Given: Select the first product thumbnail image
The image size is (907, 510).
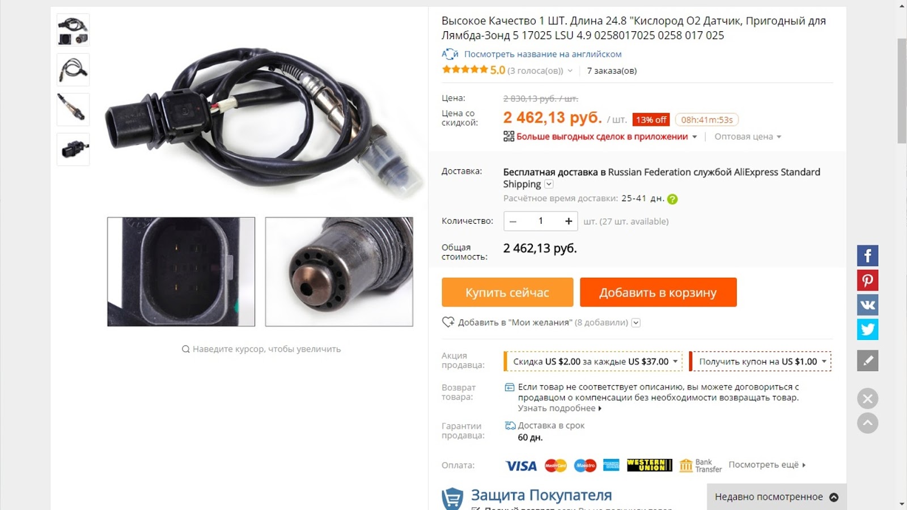Looking at the screenshot, I should click(73, 30).
